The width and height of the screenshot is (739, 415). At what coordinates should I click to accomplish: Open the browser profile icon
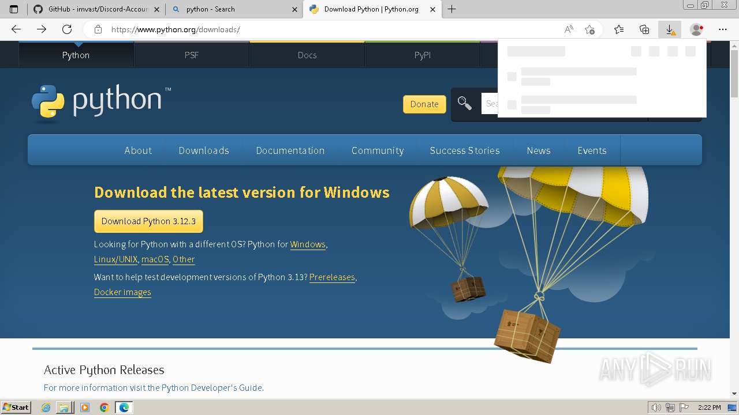696,29
